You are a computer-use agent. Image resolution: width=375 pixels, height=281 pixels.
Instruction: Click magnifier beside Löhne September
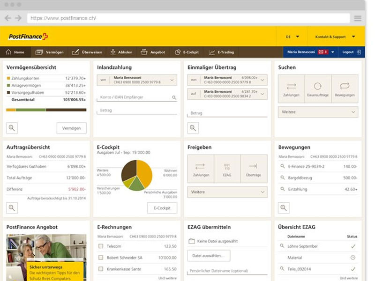[282, 246]
